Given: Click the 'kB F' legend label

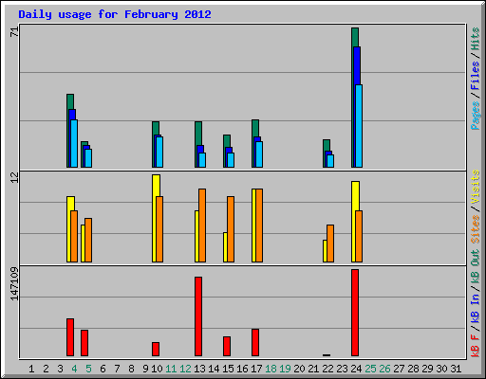Looking at the screenshot, I should (476, 345).
